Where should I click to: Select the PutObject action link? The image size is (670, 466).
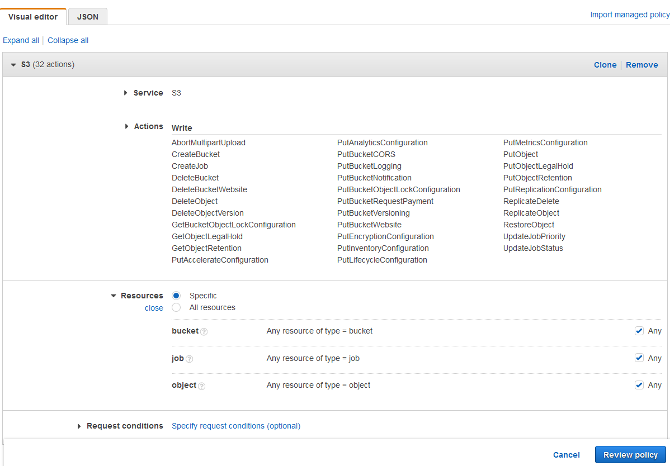520,154
